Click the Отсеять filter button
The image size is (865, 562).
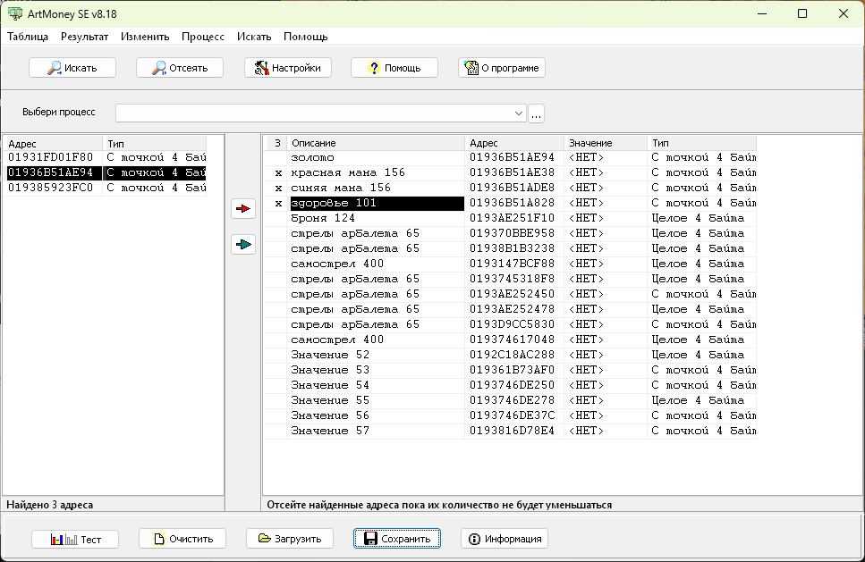click(180, 68)
